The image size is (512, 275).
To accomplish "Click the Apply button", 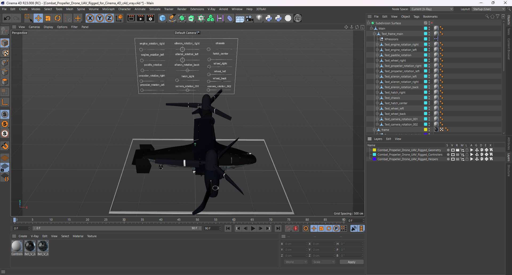I will [x=351, y=262].
